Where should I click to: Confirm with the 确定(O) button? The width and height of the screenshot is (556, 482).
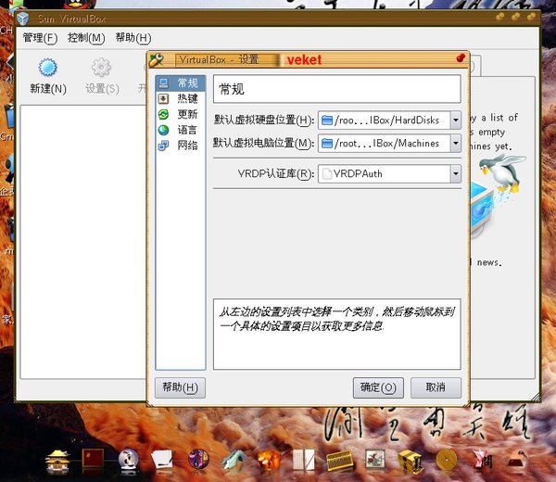point(378,387)
